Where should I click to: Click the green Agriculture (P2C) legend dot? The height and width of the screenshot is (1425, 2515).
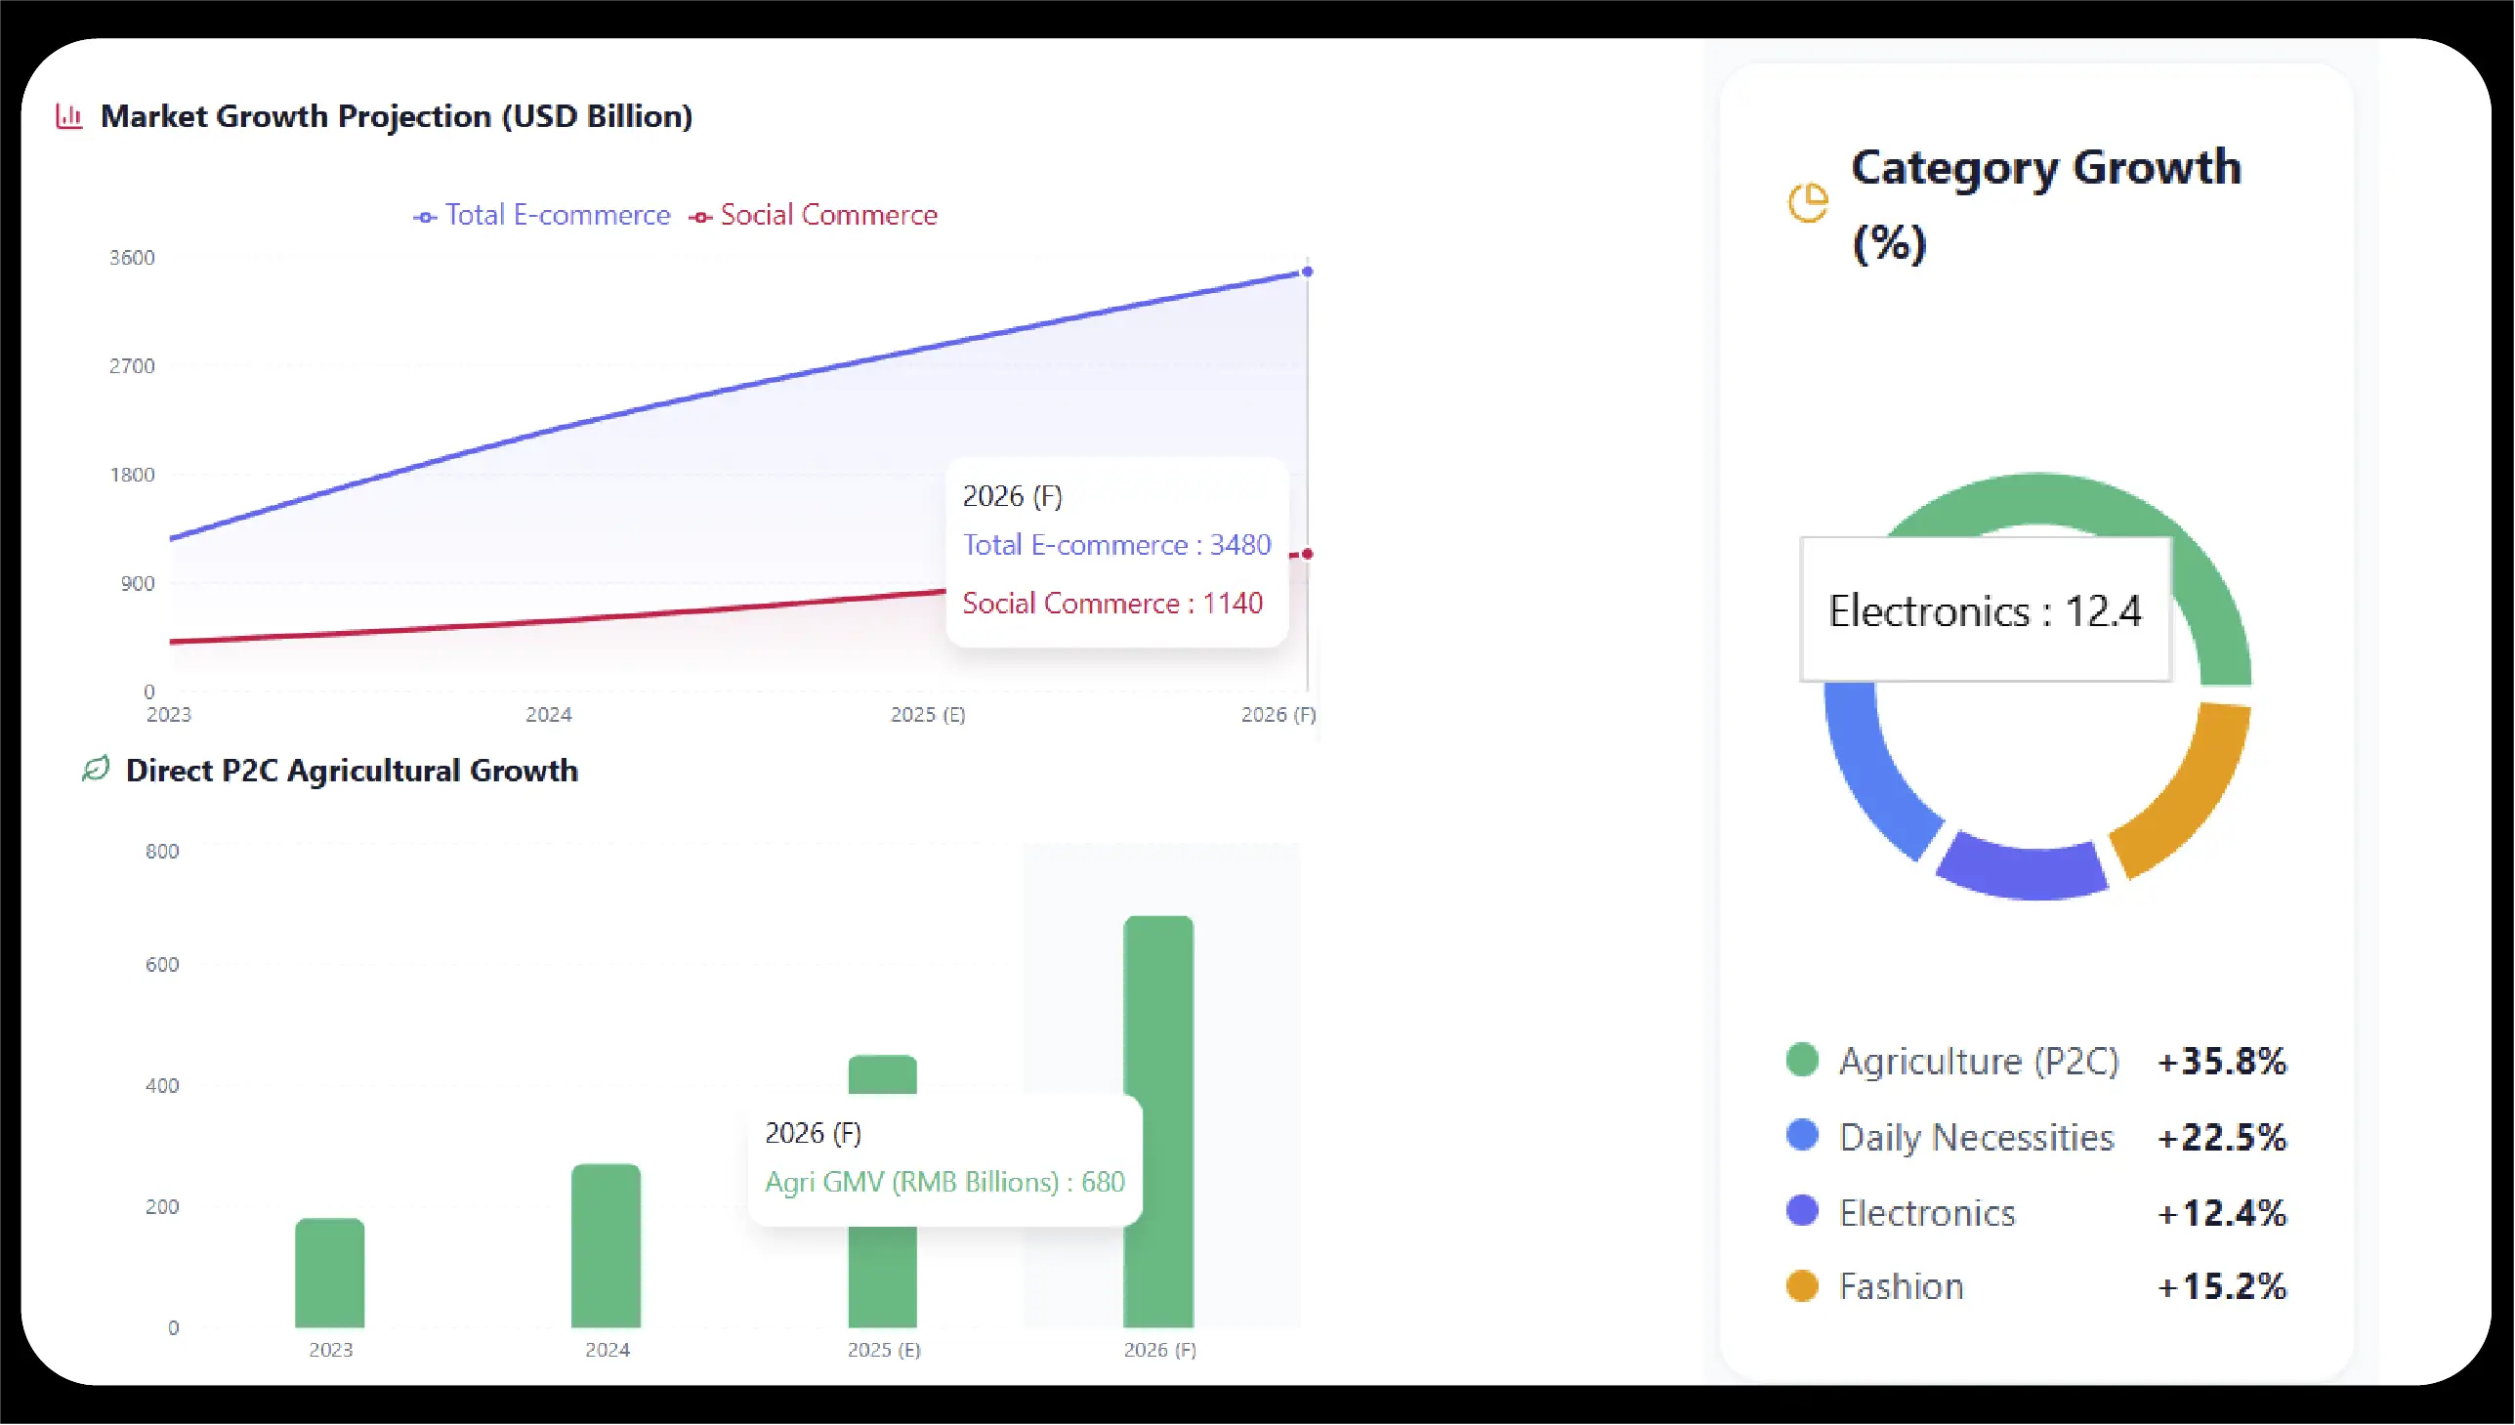(1802, 1060)
